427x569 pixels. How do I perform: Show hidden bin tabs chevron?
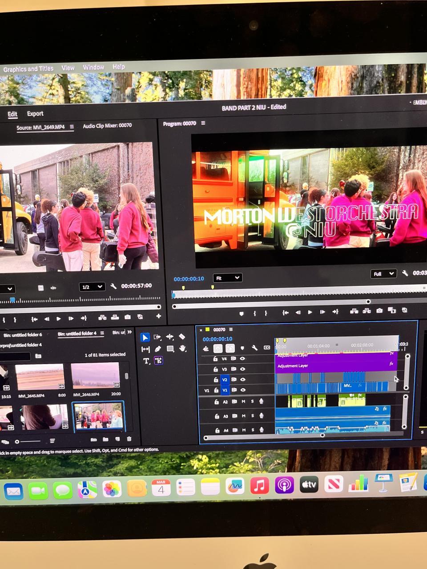tap(129, 332)
